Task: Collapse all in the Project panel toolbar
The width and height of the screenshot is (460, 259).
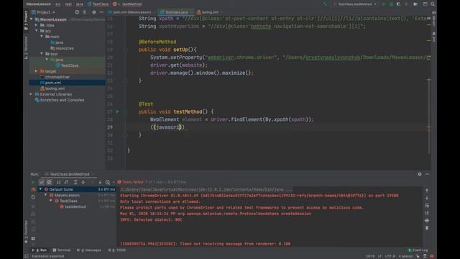Action: pos(85,12)
